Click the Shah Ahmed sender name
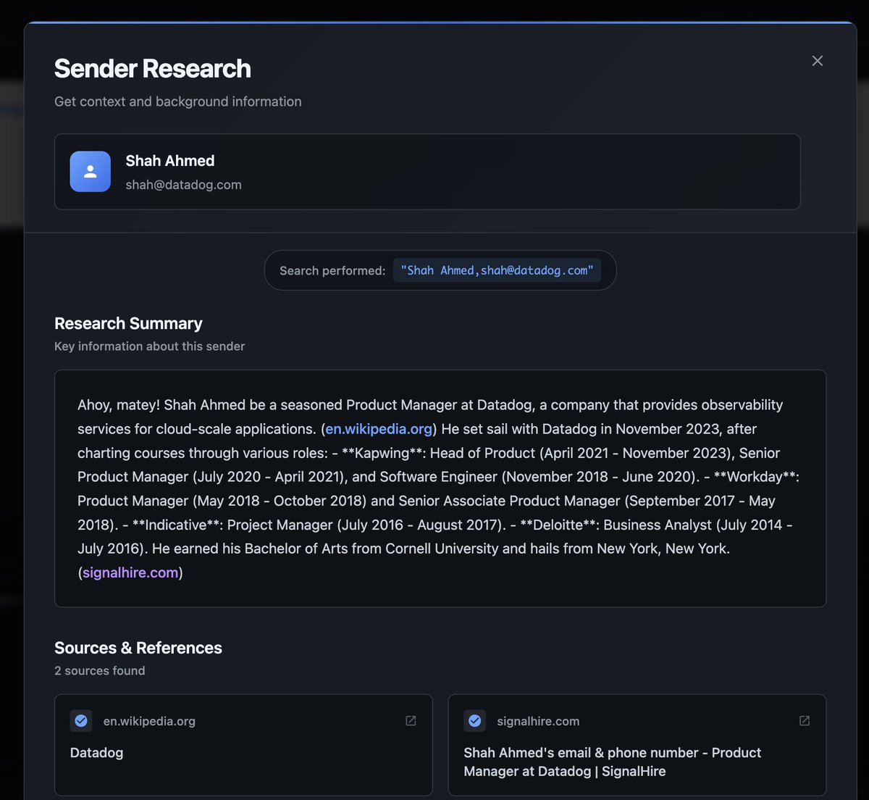Image resolution: width=869 pixels, height=800 pixels. [x=170, y=161]
